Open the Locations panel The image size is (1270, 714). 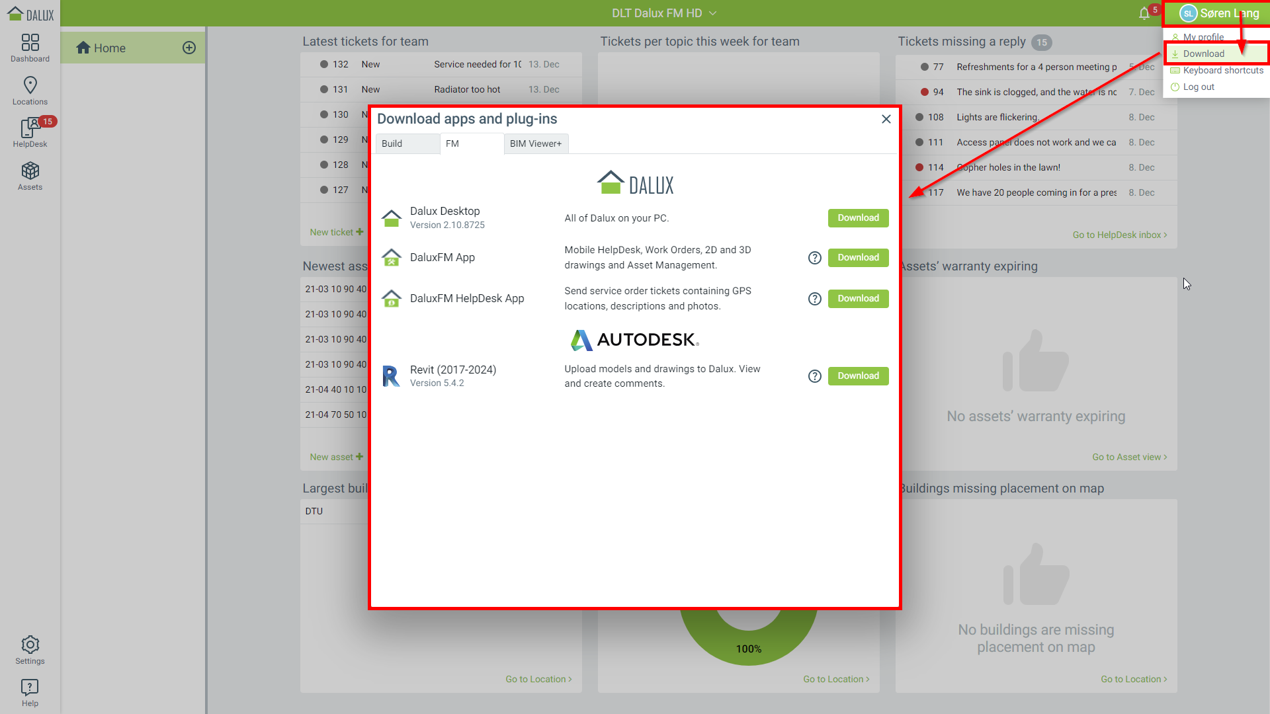(x=30, y=91)
